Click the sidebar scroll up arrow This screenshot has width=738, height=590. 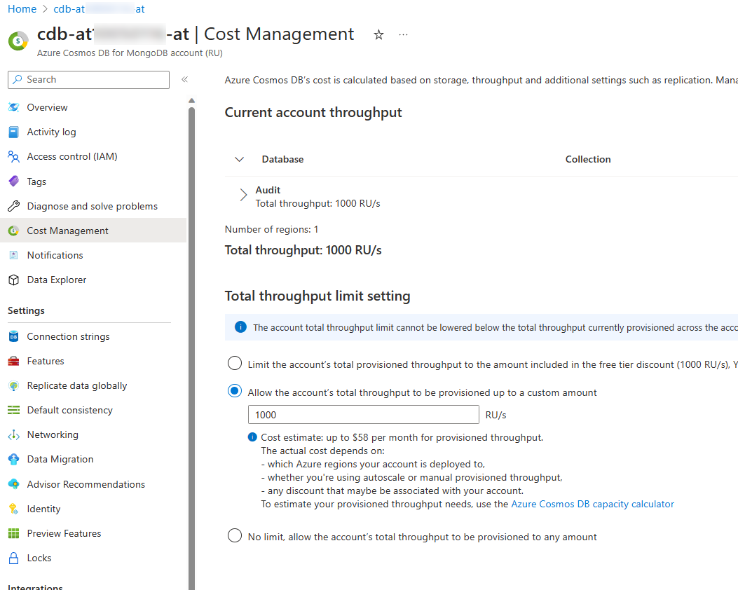[191, 100]
